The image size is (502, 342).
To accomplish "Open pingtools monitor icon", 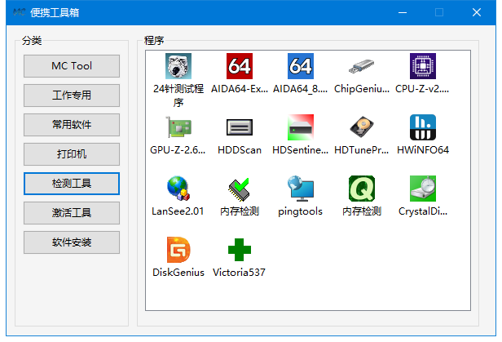I will [x=301, y=189].
